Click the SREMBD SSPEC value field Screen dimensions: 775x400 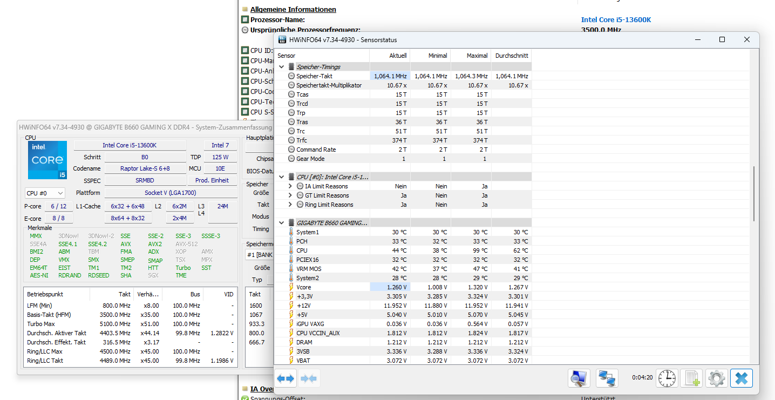click(x=145, y=180)
